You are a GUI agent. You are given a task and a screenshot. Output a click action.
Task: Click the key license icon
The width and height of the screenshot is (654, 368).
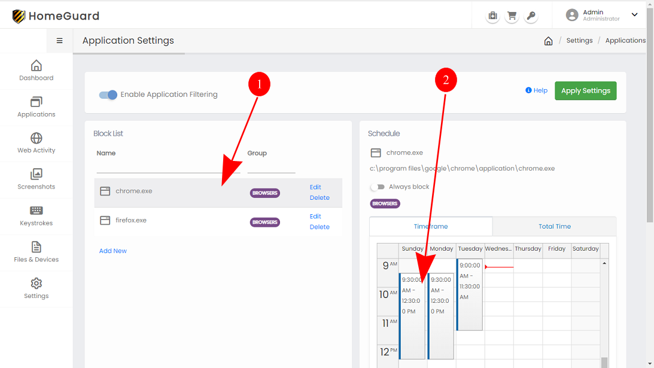(x=531, y=16)
